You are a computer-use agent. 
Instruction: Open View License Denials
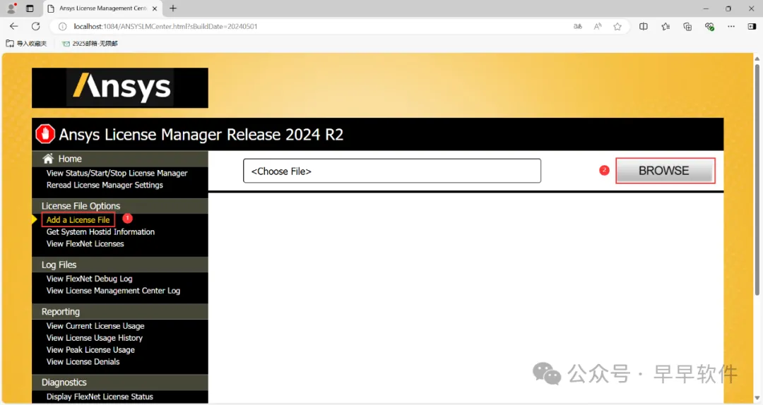[83, 361]
